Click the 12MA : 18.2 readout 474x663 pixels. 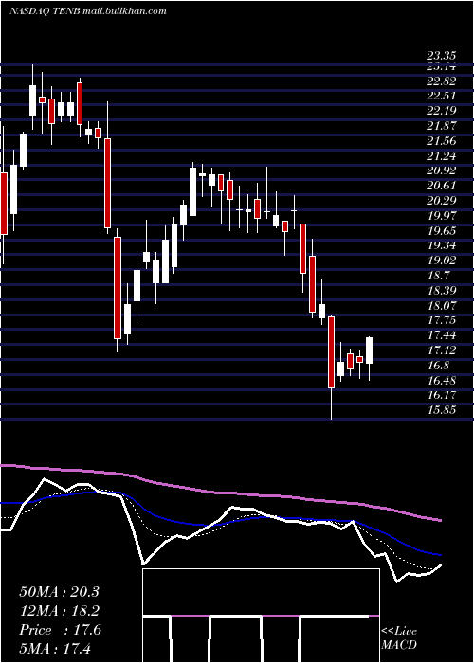click(x=59, y=611)
